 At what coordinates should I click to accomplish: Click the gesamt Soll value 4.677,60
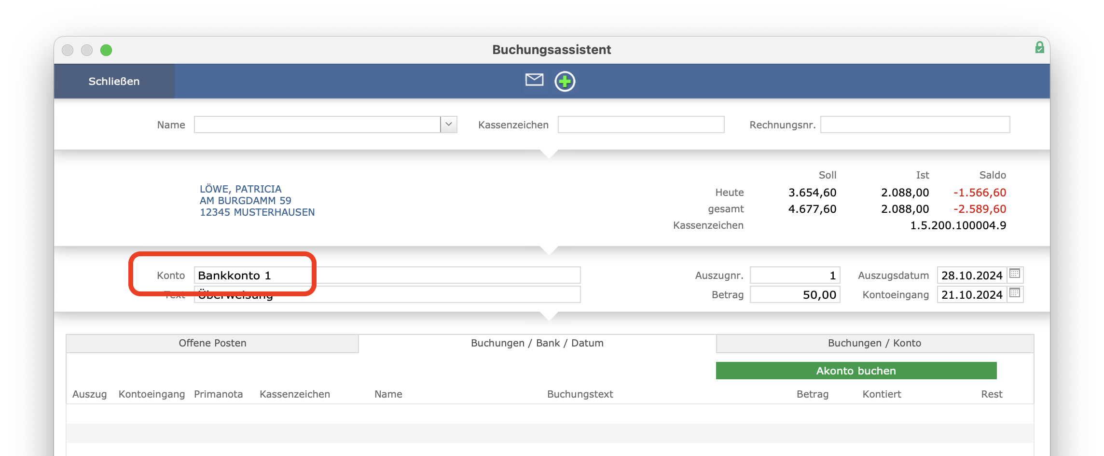[812, 209]
